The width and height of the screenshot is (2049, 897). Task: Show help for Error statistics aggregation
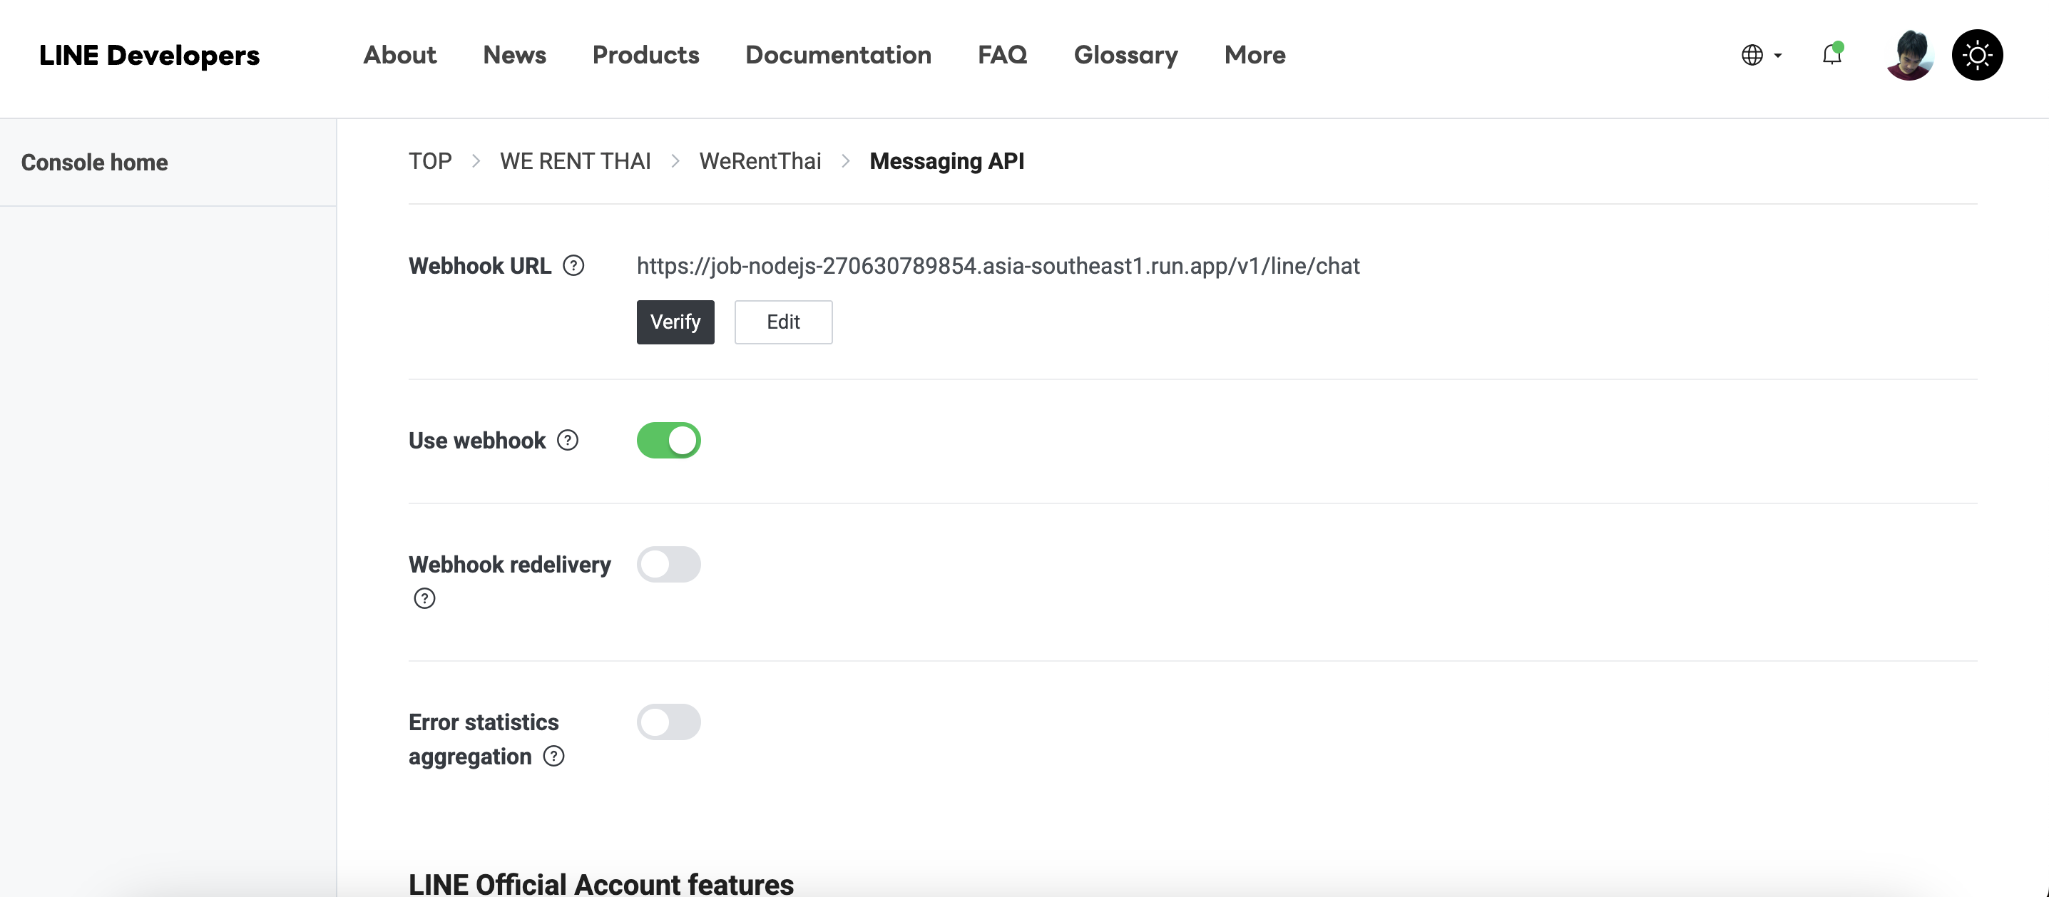(553, 755)
